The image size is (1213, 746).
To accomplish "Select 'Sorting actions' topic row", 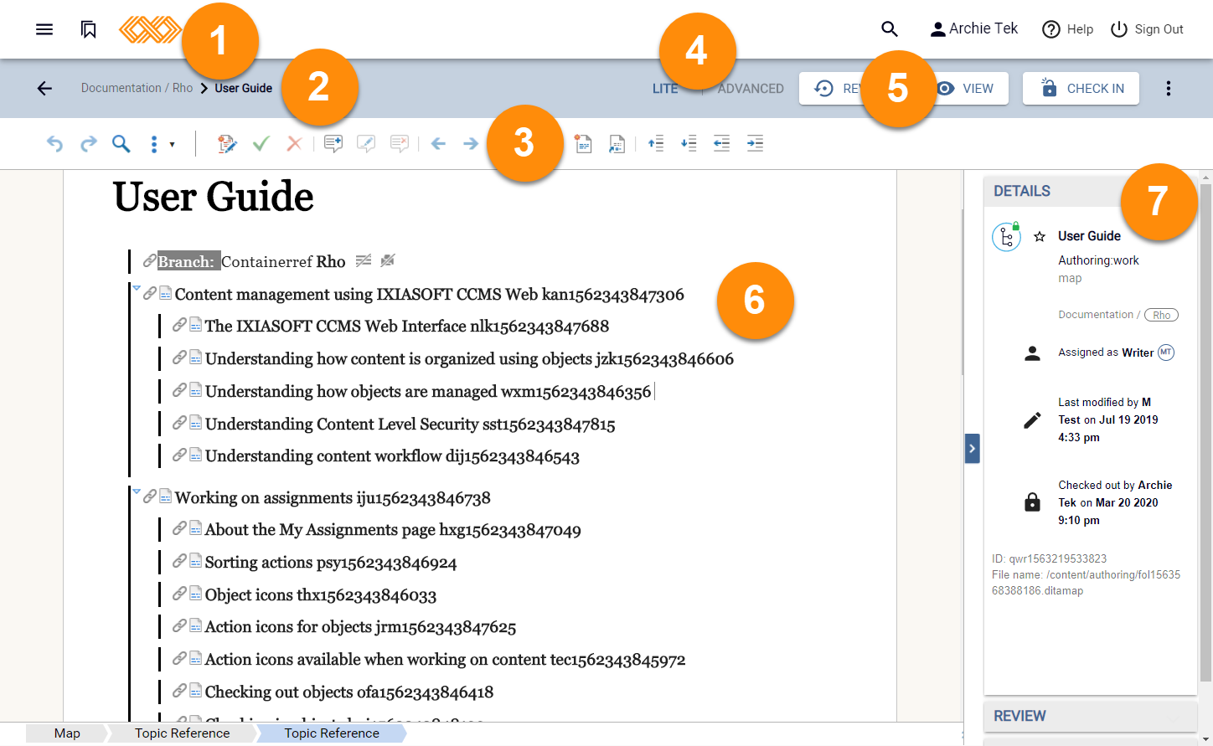I will (x=331, y=563).
